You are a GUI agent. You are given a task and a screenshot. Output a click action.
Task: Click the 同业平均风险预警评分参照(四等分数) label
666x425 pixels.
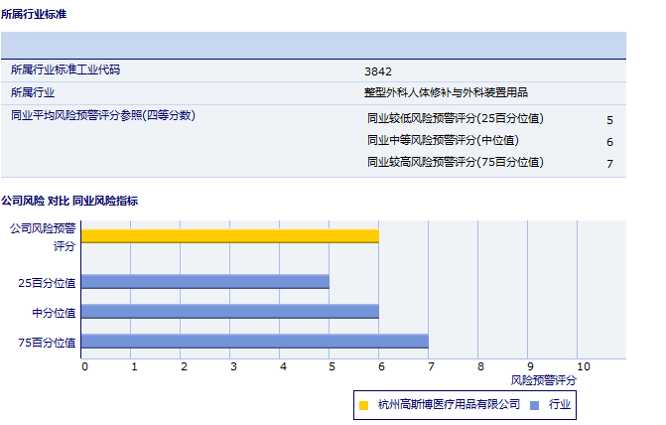click(103, 115)
